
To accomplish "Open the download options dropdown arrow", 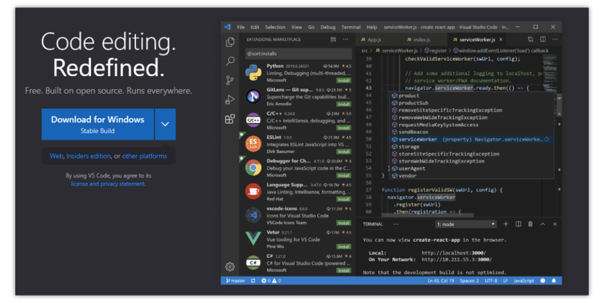I will tap(165, 124).
